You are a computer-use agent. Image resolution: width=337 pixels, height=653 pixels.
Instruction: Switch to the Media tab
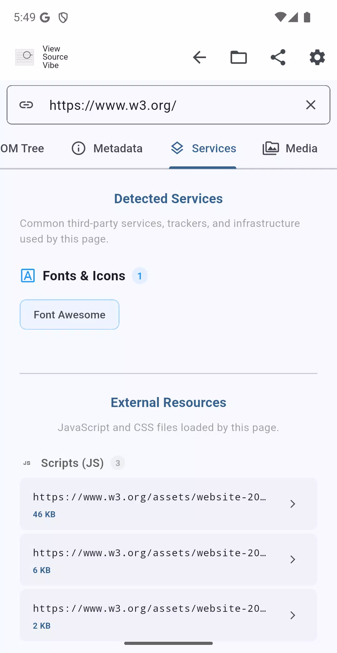tap(290, 148)
